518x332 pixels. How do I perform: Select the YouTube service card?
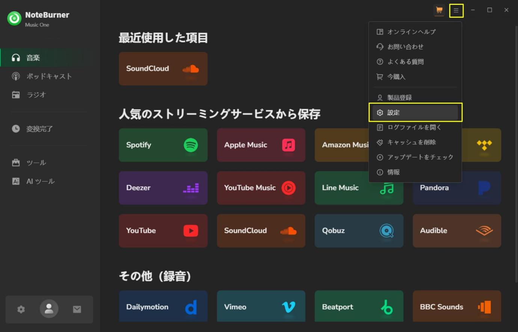coord(163,231)
